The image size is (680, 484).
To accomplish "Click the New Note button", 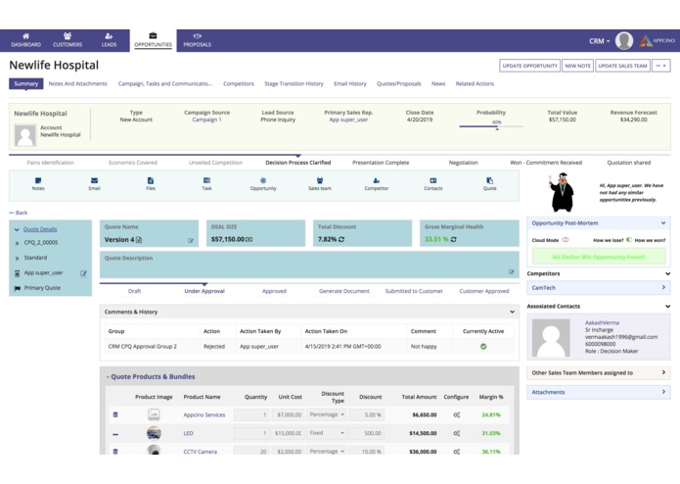I will click(577, 66).
